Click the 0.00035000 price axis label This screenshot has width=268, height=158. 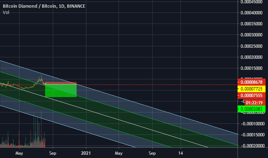click(x=251, y=24)
